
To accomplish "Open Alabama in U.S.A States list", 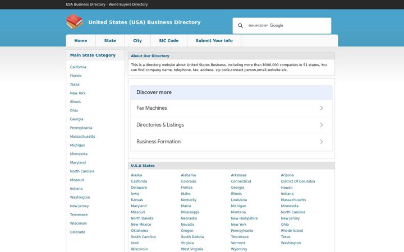I will (x=189, y=175).
